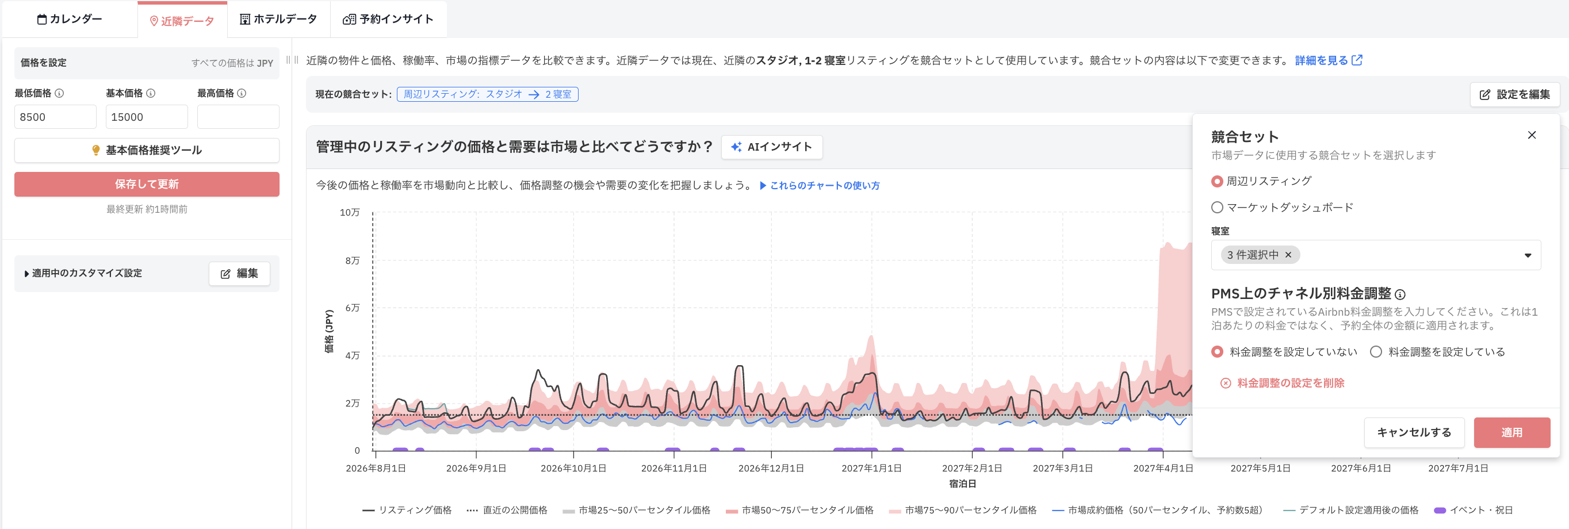Close the 競合セット panel
1569x529 pixels.
(1532, 135)
